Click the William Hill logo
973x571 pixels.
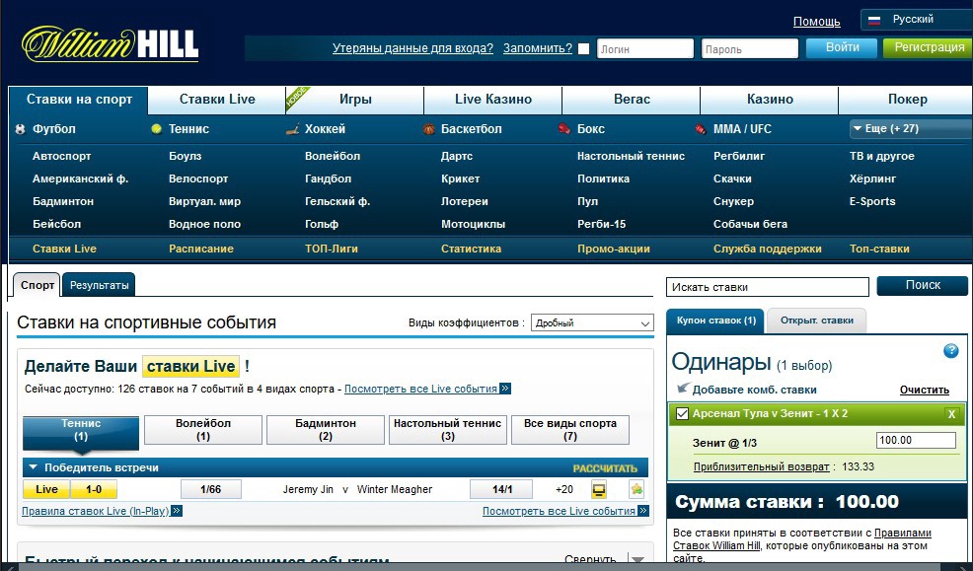pos(110,44)
